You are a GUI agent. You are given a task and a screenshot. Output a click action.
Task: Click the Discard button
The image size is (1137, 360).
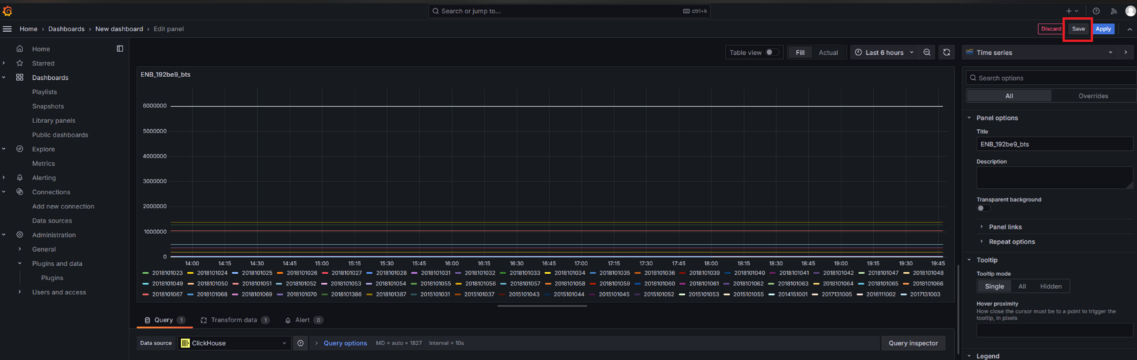point(1050,29)
